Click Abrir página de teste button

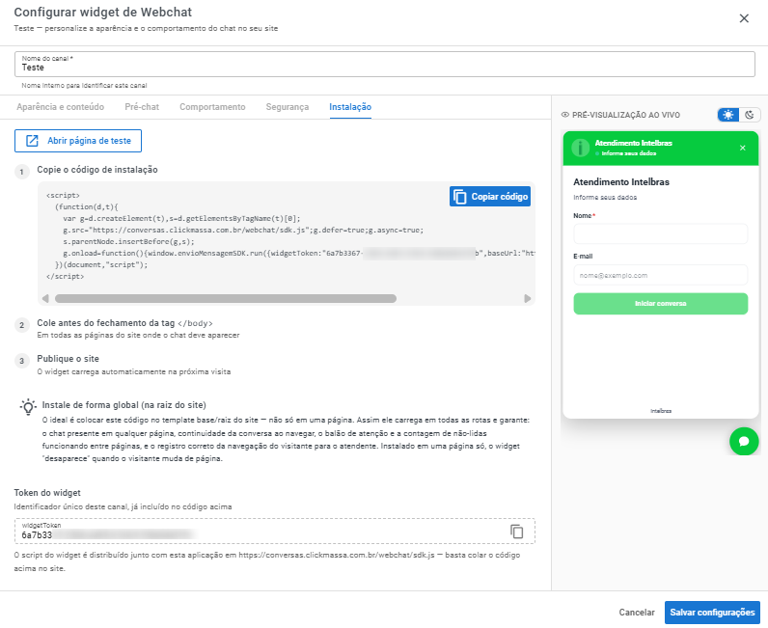tap(78, 141)
